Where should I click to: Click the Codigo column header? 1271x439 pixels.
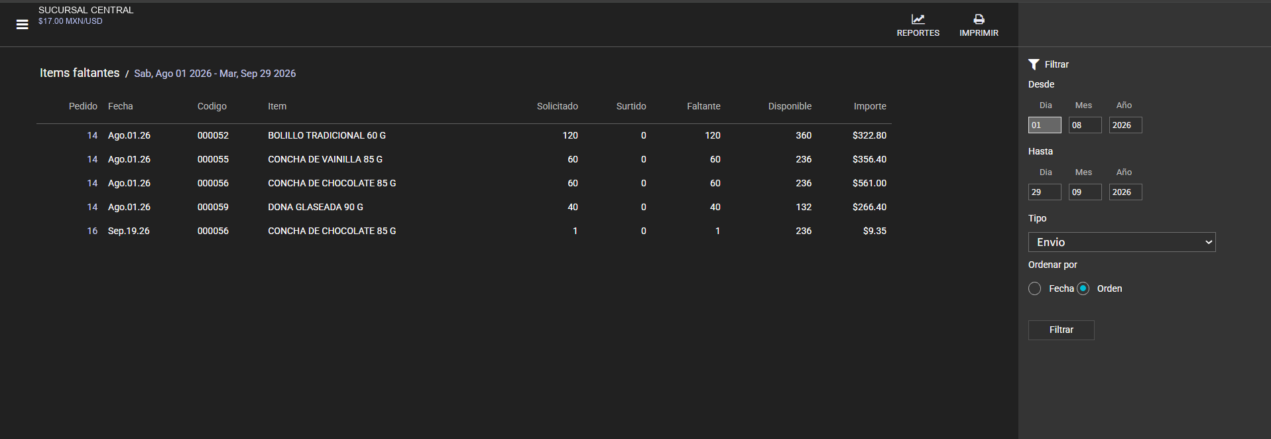click(212, 106)
